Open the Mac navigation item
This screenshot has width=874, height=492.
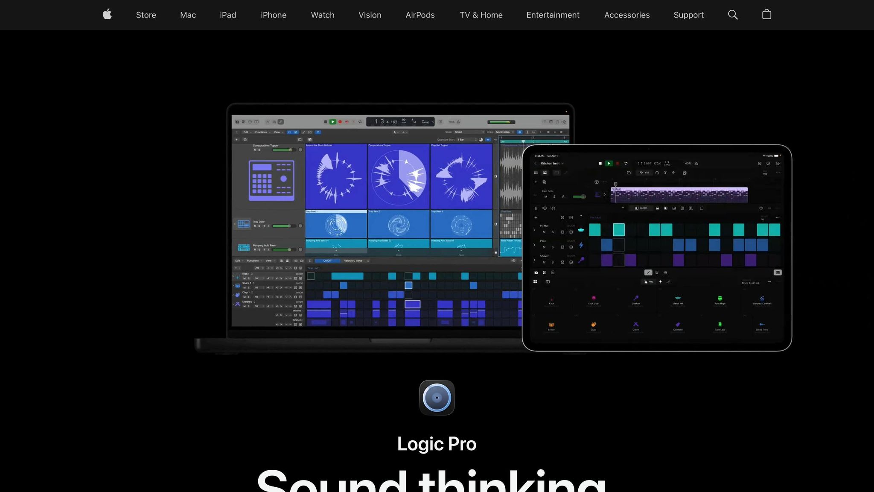(188, 15)
